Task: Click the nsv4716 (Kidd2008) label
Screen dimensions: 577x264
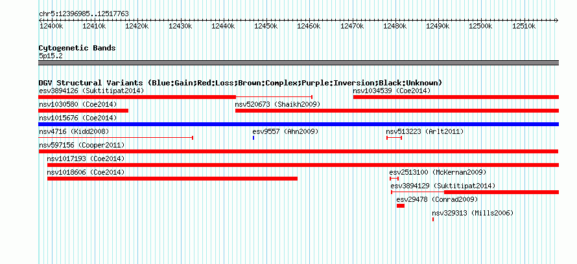Action: tap(74, 131)
